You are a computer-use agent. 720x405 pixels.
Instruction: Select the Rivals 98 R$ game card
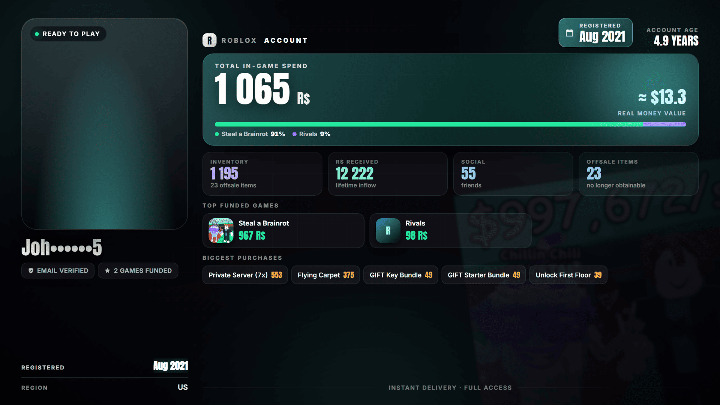(x=450, y=231)
